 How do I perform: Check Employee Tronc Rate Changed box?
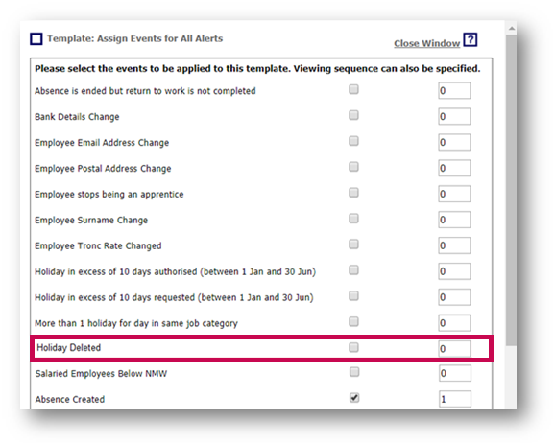(353, 244)
